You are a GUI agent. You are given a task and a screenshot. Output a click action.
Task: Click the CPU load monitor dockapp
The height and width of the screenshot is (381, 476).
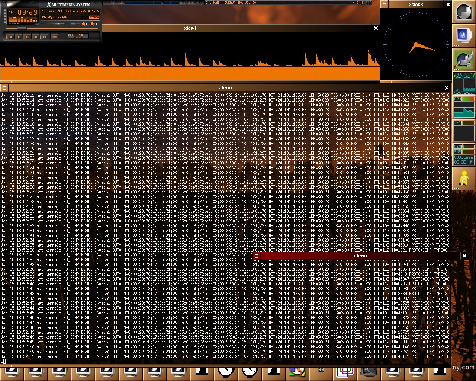pos(464,107)
